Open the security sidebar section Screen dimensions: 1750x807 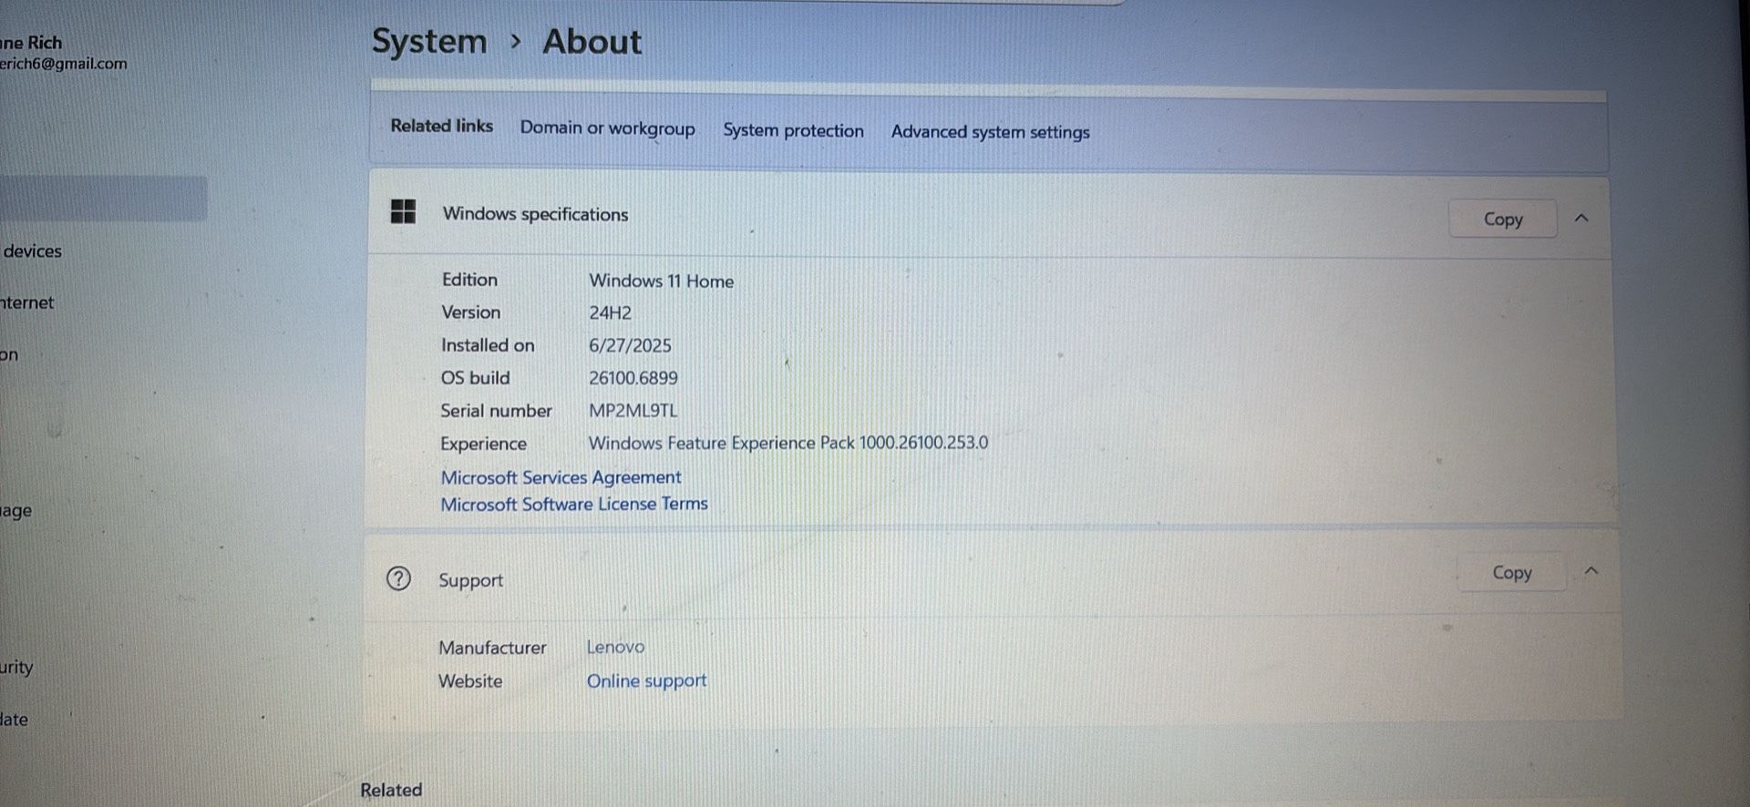(x=16, y=667)
